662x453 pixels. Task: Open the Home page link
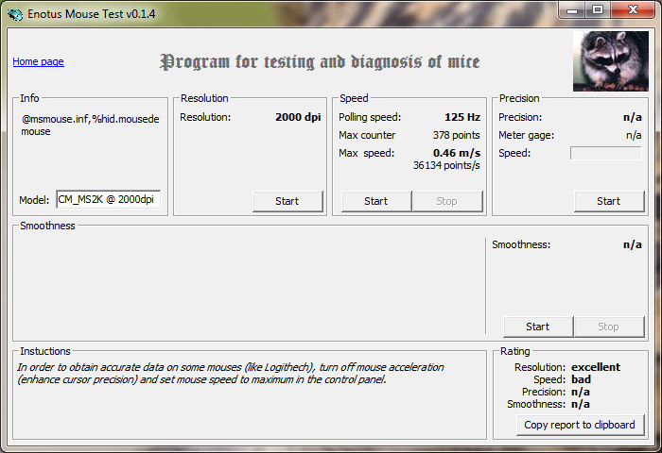(38, 61)
